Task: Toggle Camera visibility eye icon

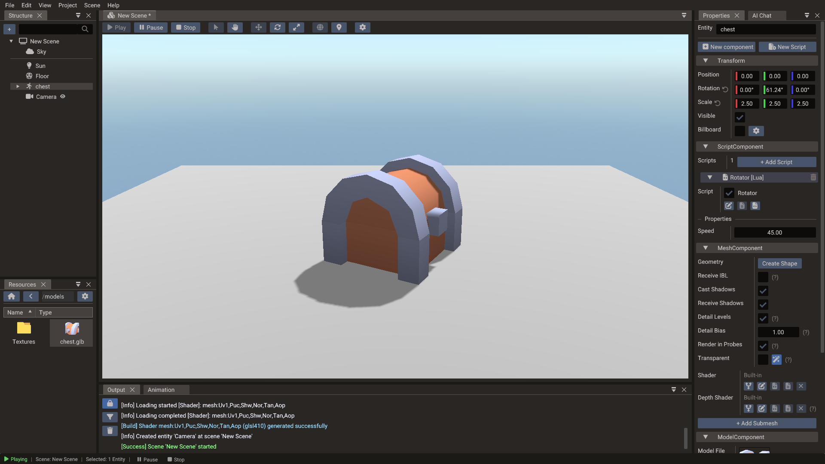Action: click(x=63, y=97)
